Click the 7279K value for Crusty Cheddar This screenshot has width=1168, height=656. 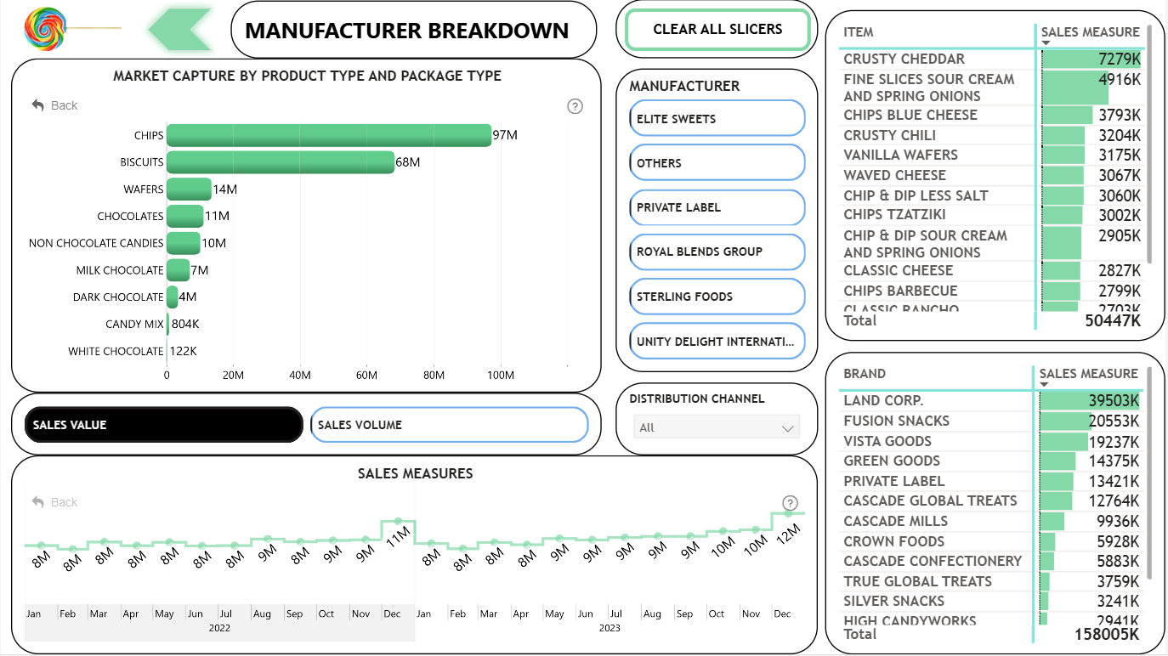pyautogui.click(x=1120, y=59)
